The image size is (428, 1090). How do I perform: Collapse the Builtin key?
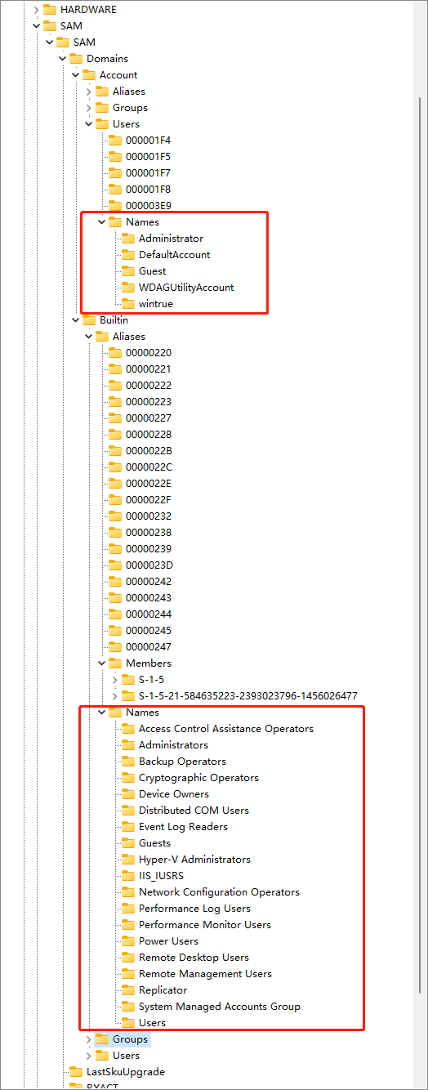(x=75, y=320)
